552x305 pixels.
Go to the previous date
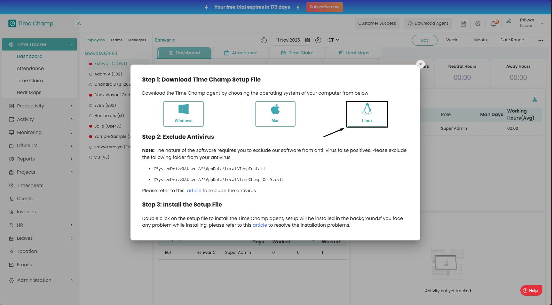(264, 40)
